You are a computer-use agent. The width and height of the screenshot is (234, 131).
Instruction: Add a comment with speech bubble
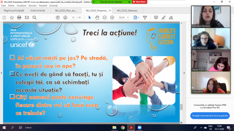click(156, 17)
